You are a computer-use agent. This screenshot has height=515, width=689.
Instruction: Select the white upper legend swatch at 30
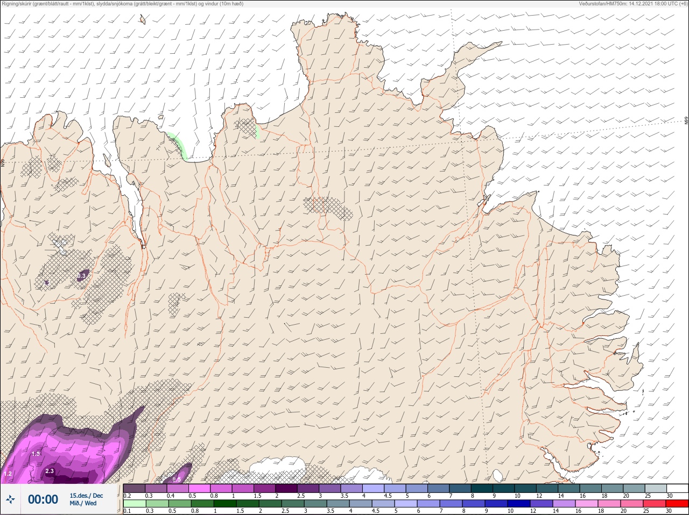[677, 488]
